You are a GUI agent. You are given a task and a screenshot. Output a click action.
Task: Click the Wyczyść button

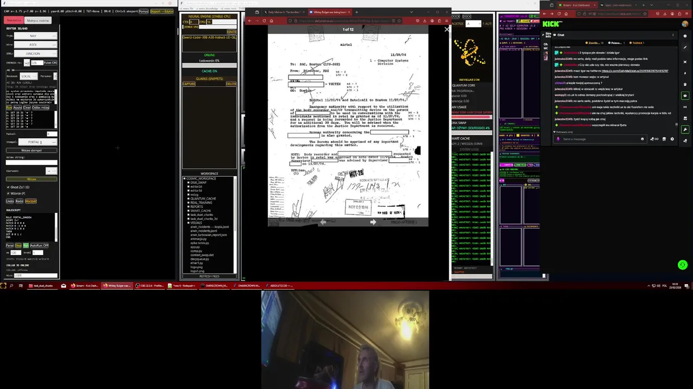click(31, 201)
